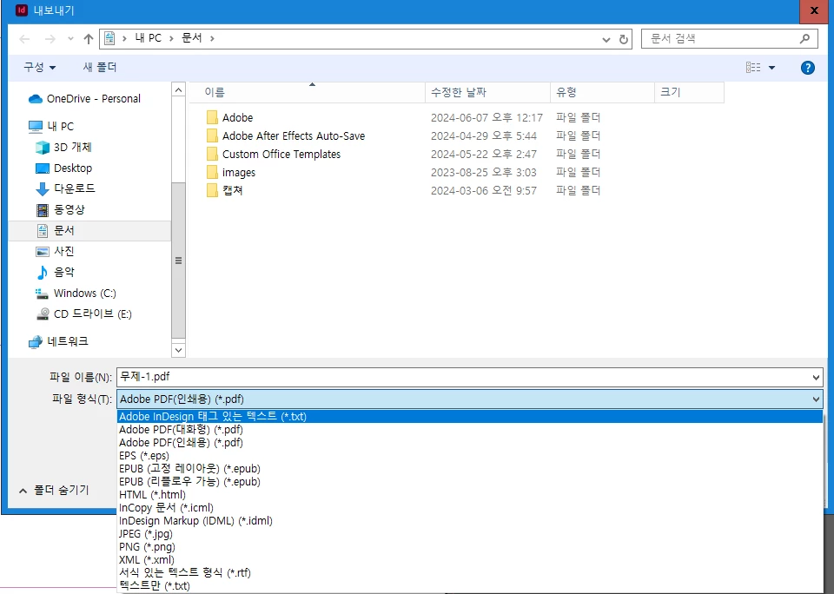This screenshot has width=834, height=594.
Task: Select Windows (C:) drive
Action: pos(76,293)
